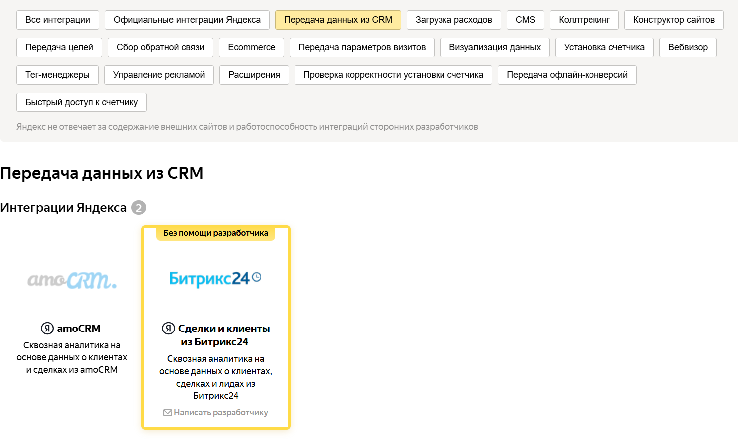
Task: Click the amoCRM logo image
Action: click(x=72, y=281)
